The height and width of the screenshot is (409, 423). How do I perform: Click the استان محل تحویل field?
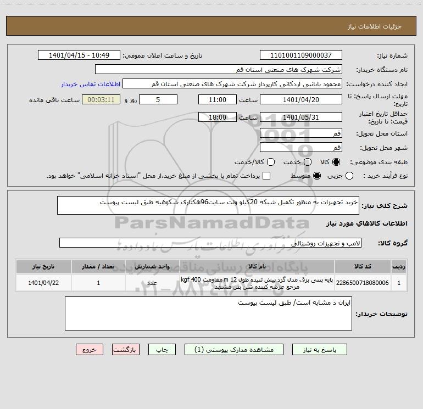[x=301, y=133]
